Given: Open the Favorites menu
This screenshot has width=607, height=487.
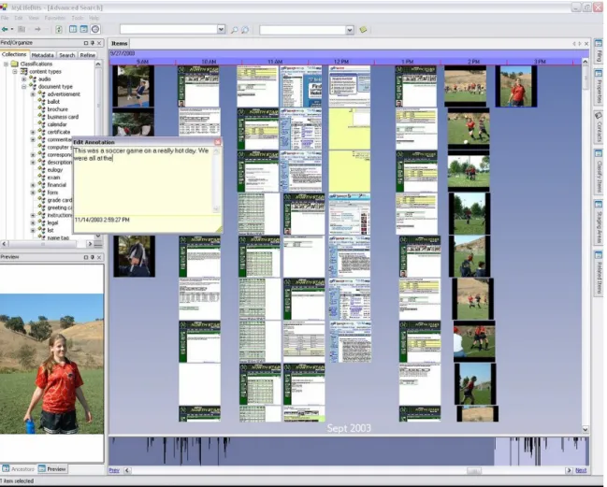Looking at the screenshot, I should tap(54, 18).
